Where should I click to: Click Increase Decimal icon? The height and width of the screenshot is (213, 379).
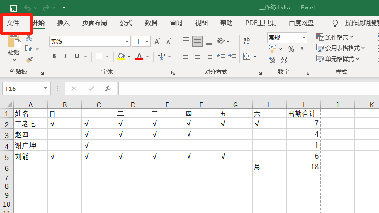pyautogui.click(x=272, y=60)
